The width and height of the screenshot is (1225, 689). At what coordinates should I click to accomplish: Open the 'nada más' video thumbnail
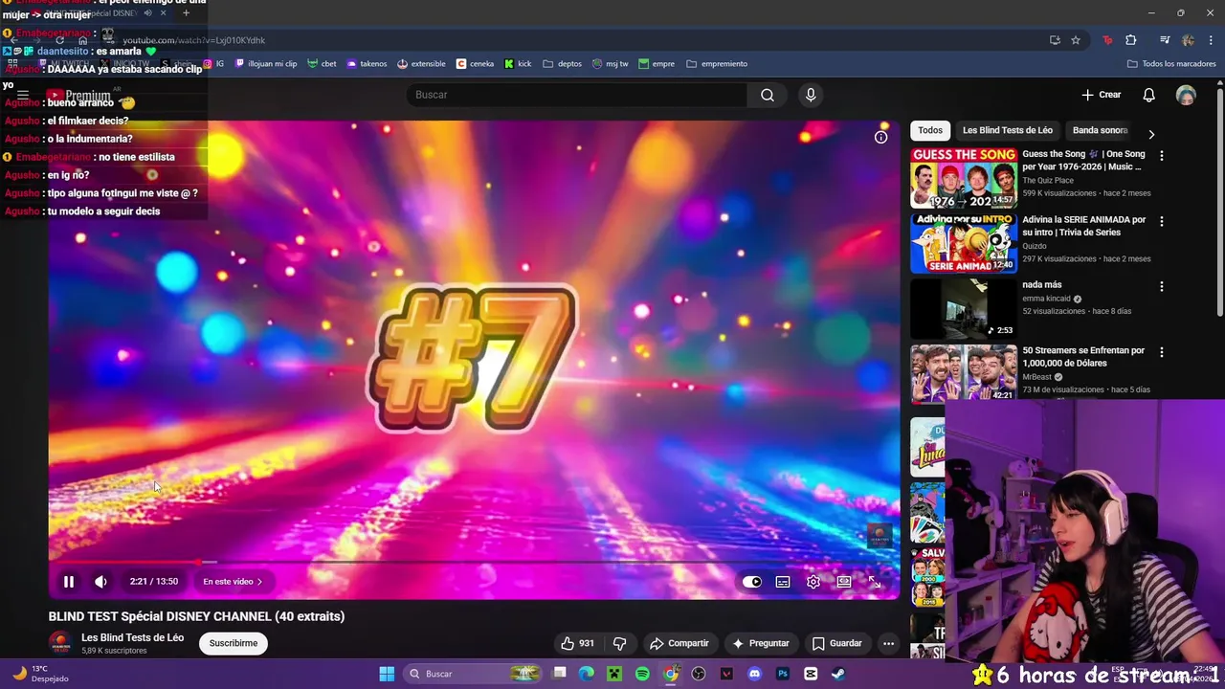964,309
